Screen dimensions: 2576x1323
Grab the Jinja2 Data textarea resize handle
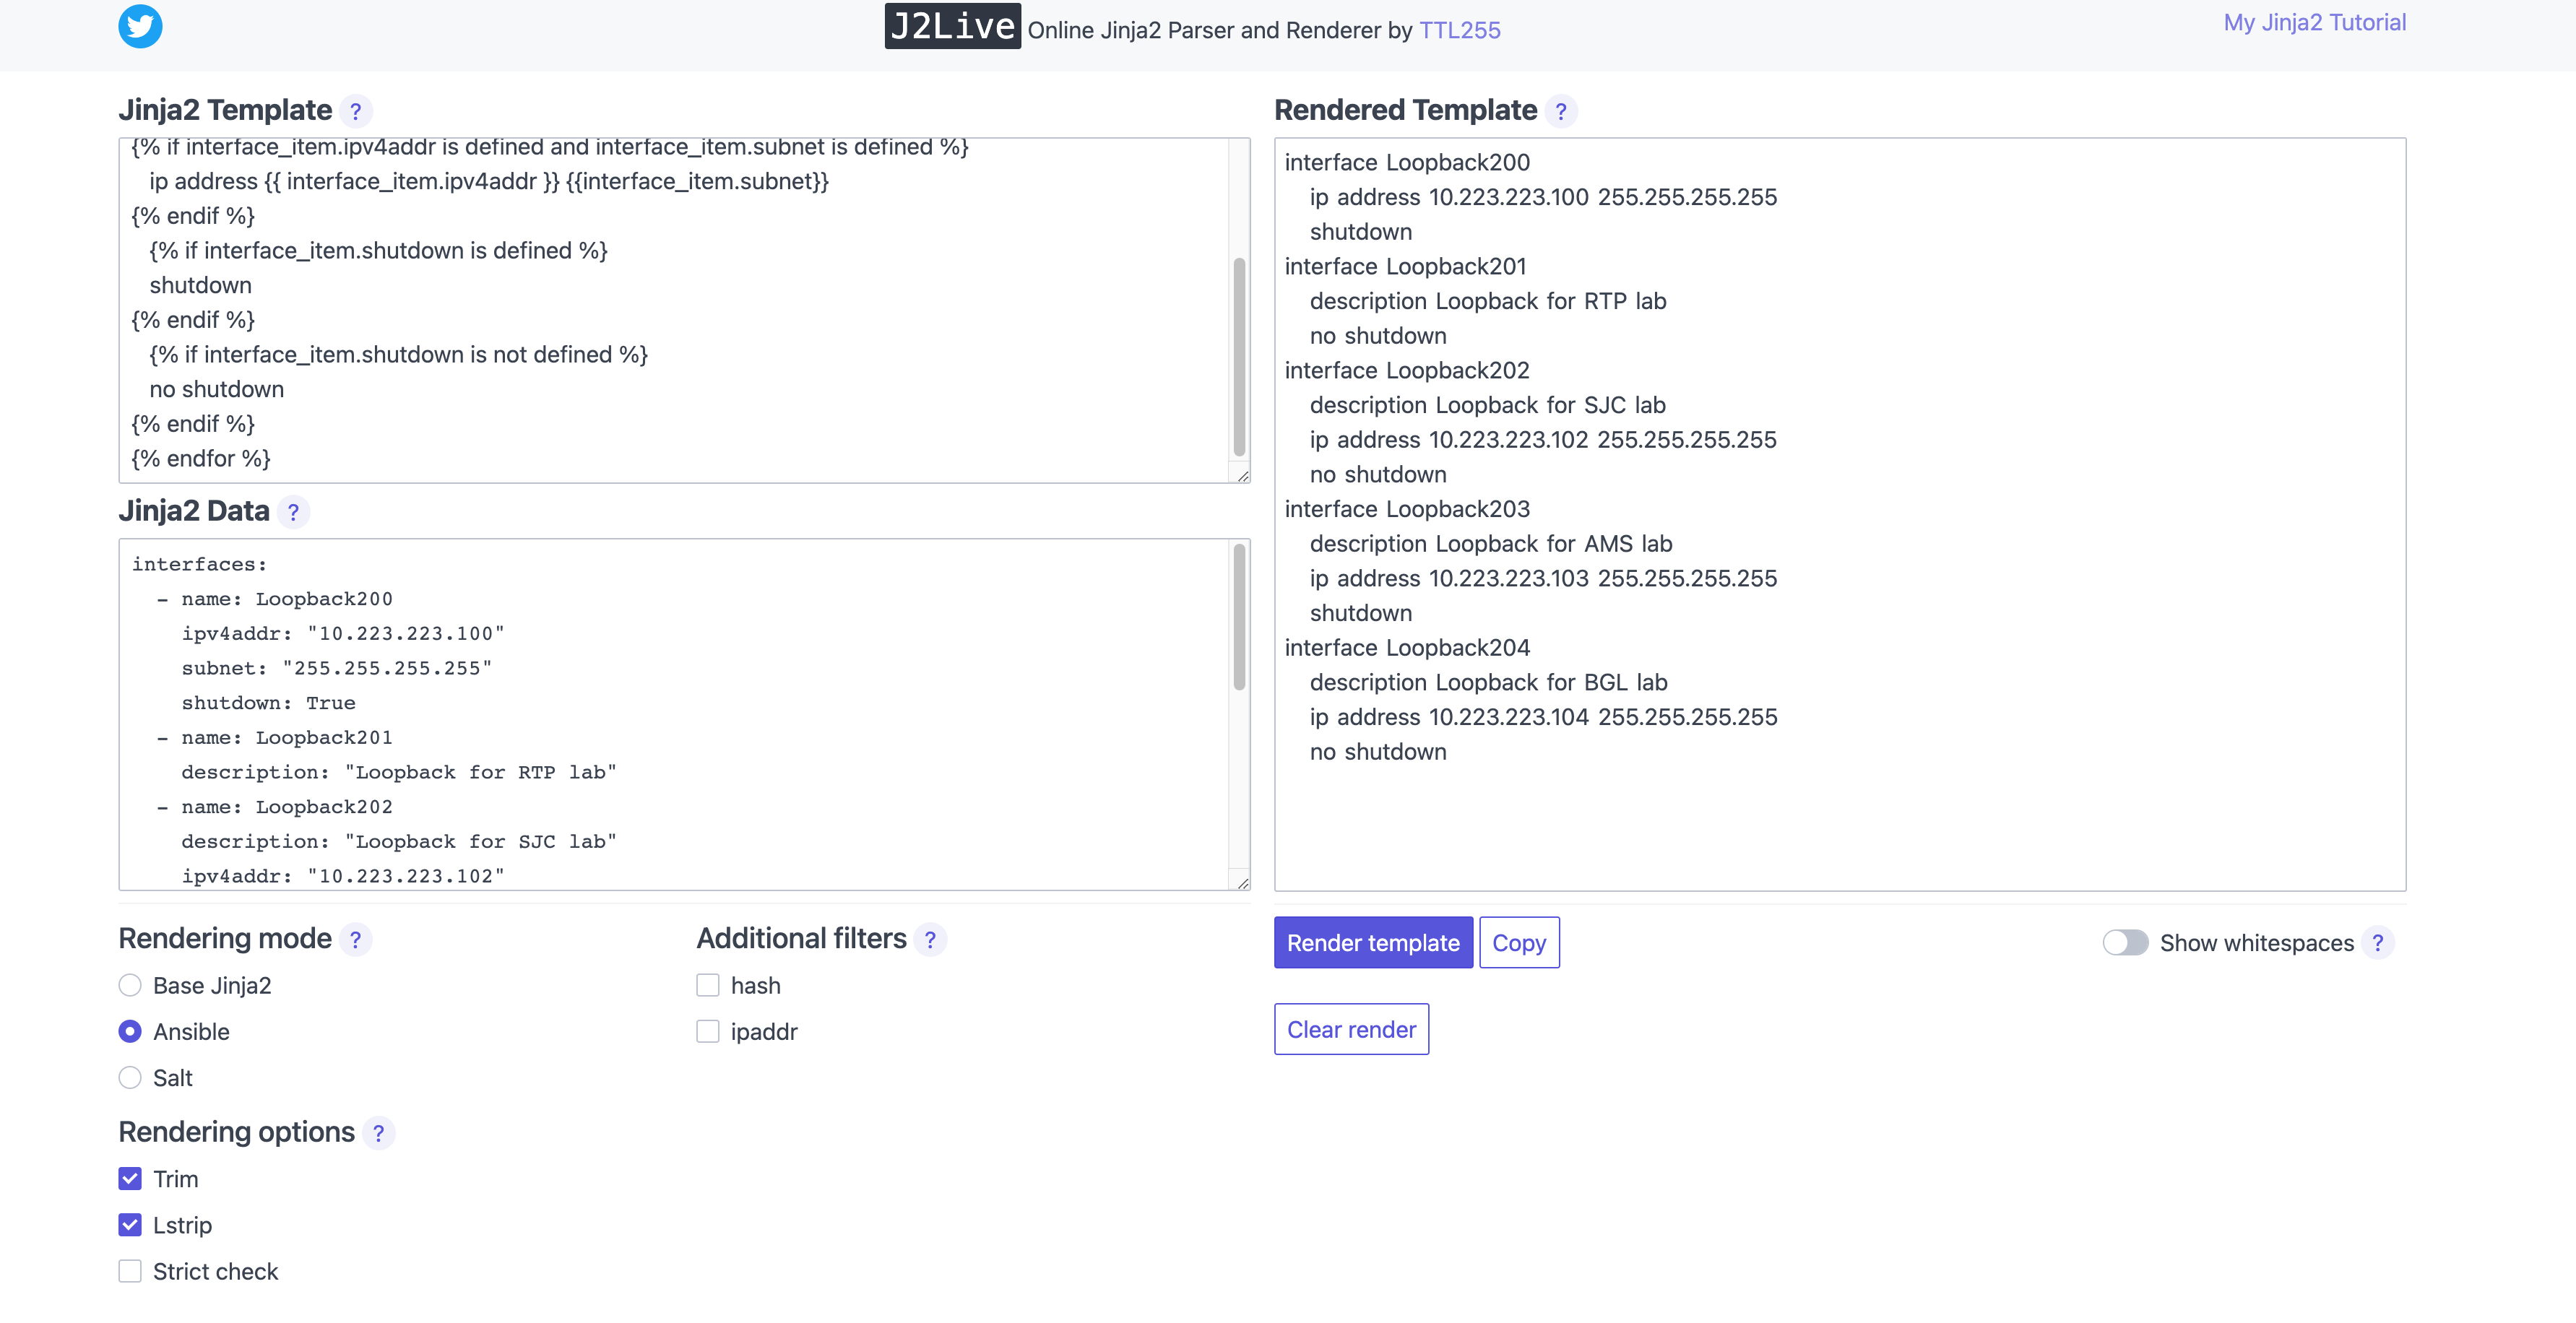point(1242,882)
